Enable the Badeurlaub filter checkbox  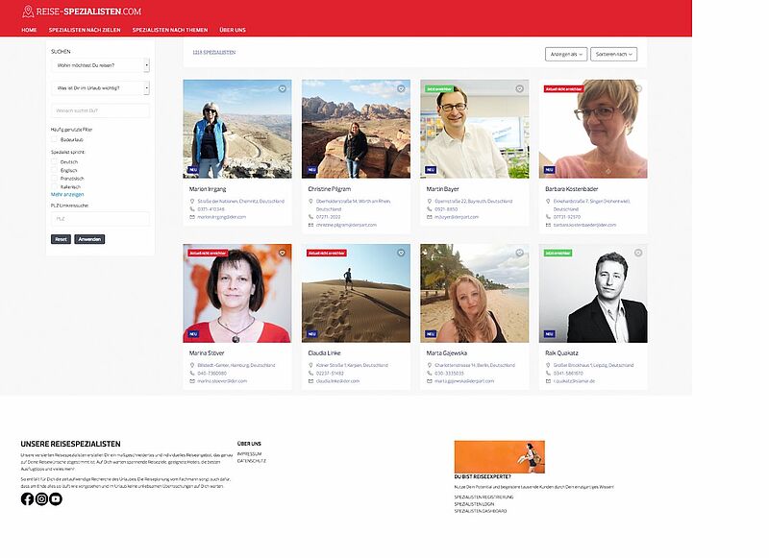(x=55, y=139)
